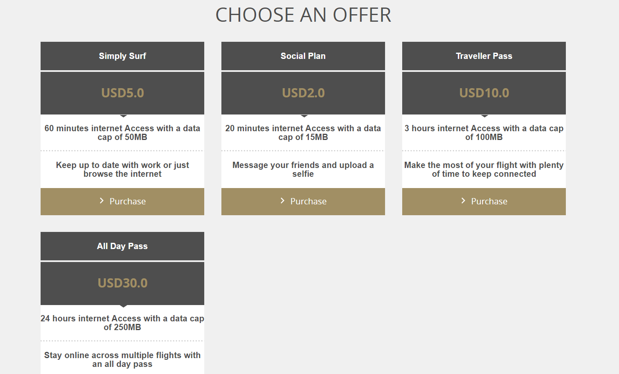Click the chevron icon in Simply Surf purchase
The image size is (619, 374).
(102, 201)
